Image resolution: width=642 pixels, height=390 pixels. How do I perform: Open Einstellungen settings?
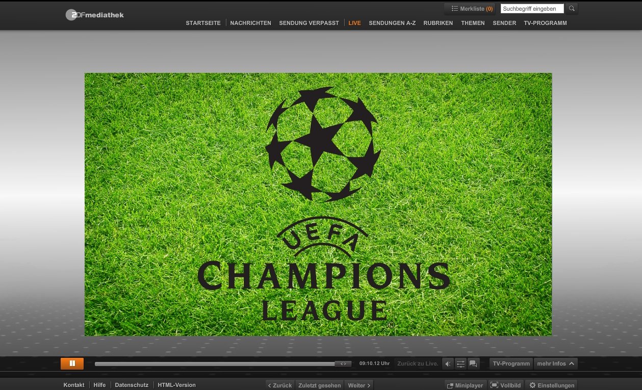pyautogui.click(x=551, y=385)
